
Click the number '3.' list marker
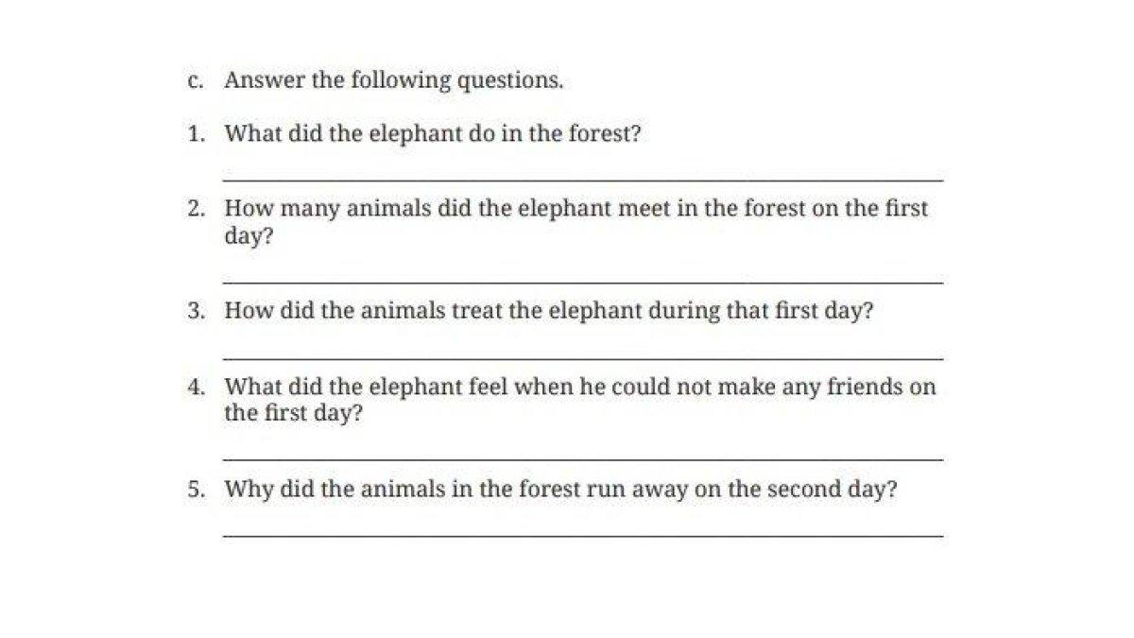[196, 312]
